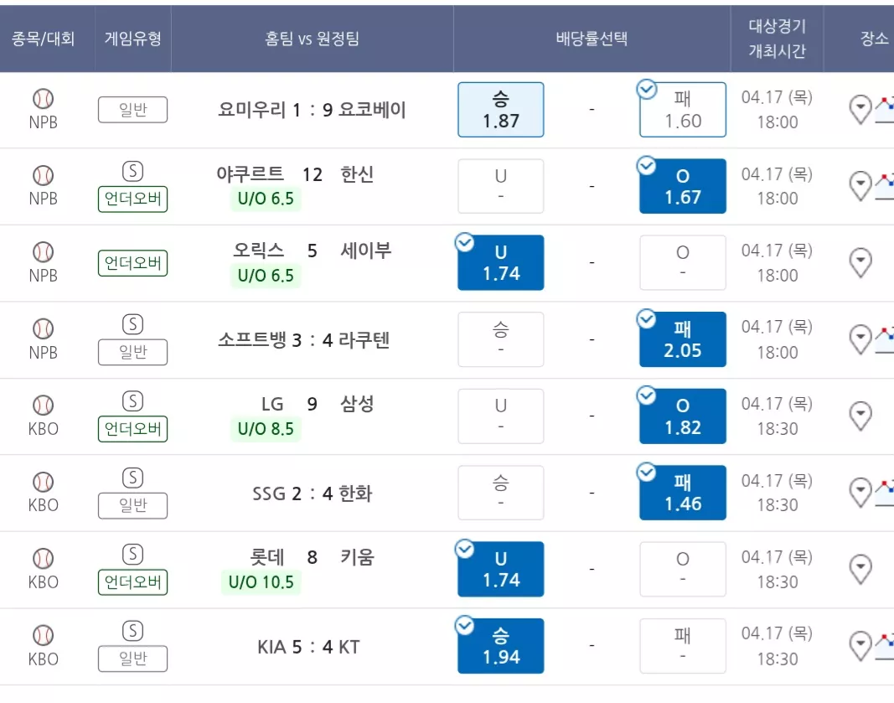Expand location dropdown for 소프트뱅 vs 라쿠텐

click(860, 339)
